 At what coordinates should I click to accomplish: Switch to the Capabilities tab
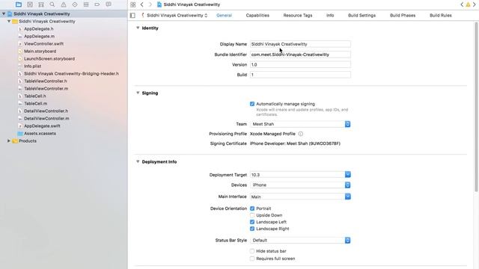[257, 15]
